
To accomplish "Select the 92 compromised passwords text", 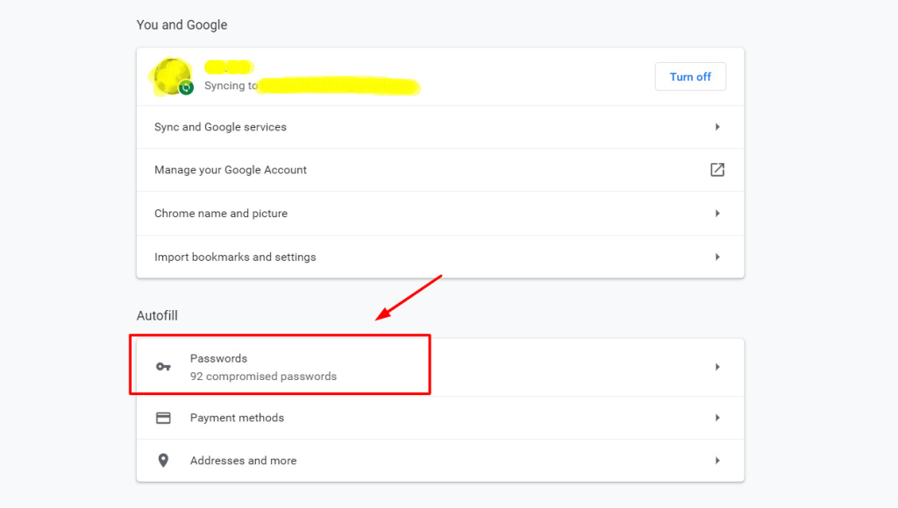I will click(x=263, y=377).
